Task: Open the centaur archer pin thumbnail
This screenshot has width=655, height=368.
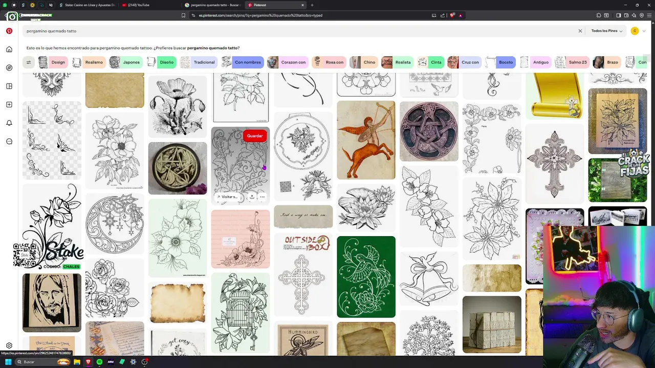Action: click(x=366, y=140)
